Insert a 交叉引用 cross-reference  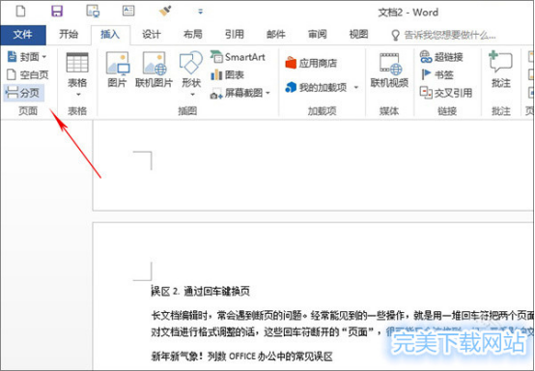pos(446,93)
